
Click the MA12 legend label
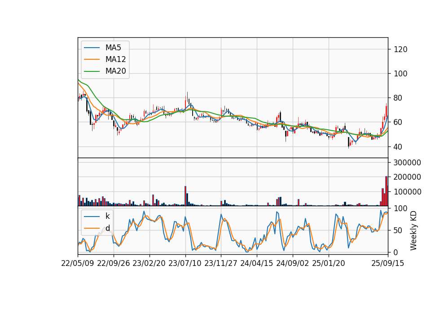[x=115, y=59]
